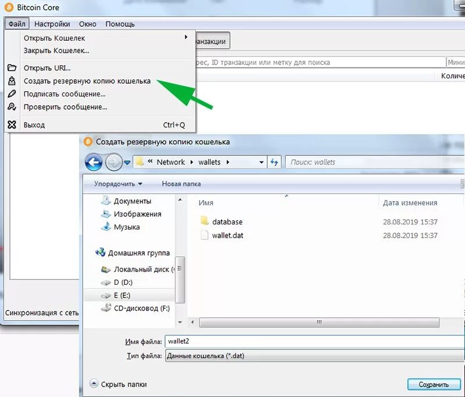
Task: Click the Bitcoin Core title bar logo
Action: click(9, 7)
